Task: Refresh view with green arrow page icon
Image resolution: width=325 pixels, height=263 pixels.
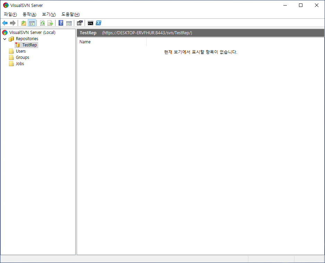Action: (x=43, y=23)
